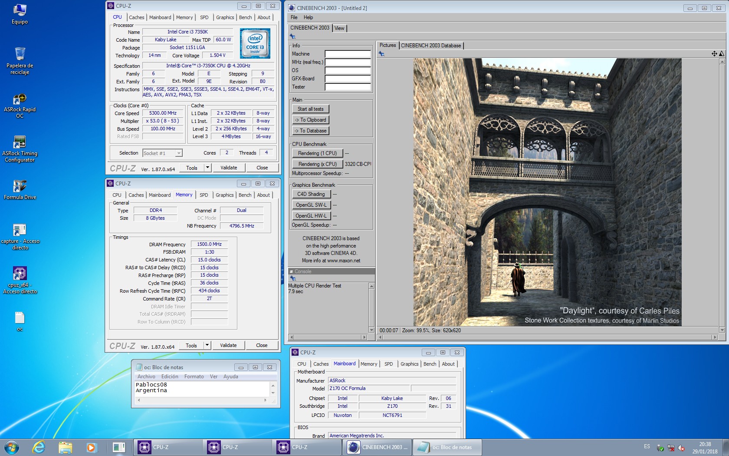Click the render view horizontal scrollbar
The height and width of the screenshot is (456, 729).
point(547,337)
